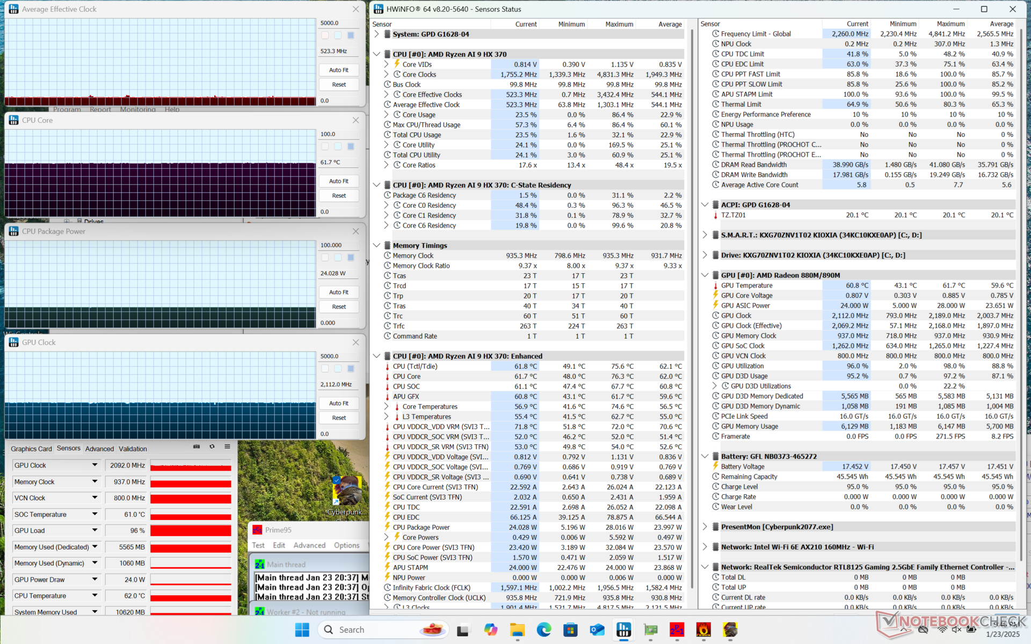Open FurMark icon in taskbar
This screenshot has height=644, width=1031.
pos(703,630)
